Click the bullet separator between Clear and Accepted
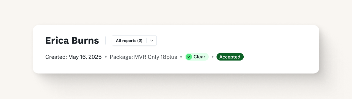Screen dimensions: 352x99 (212, 57)
